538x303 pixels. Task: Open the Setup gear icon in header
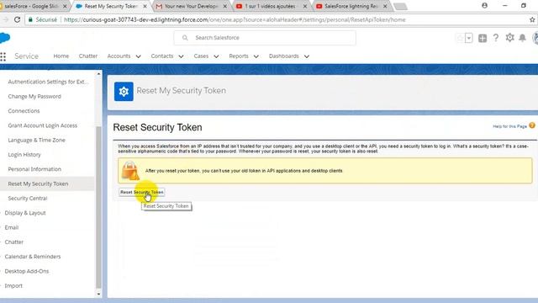click(x=509, y=38)
